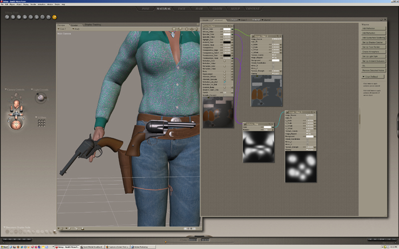The width and height of the screenshot is (399, 249).
Task: Click the rightmost icon on Image_Map_2 title bar
Action: click(x=280, y=36)
